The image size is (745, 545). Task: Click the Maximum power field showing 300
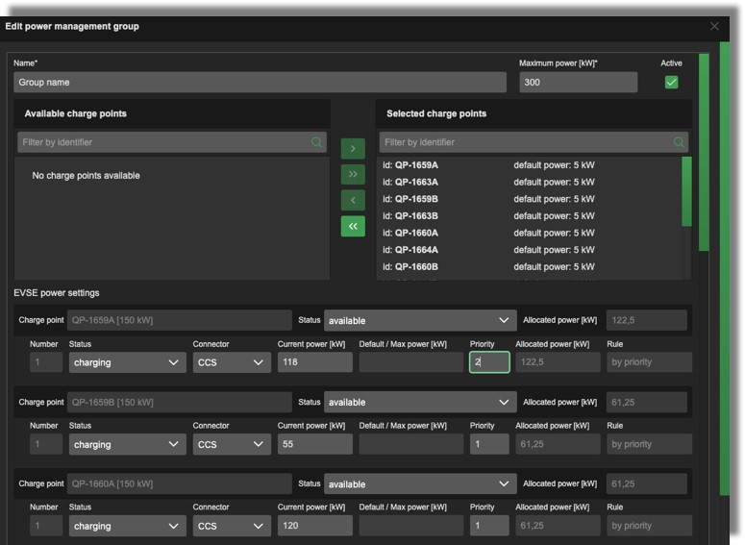(578, 83)
